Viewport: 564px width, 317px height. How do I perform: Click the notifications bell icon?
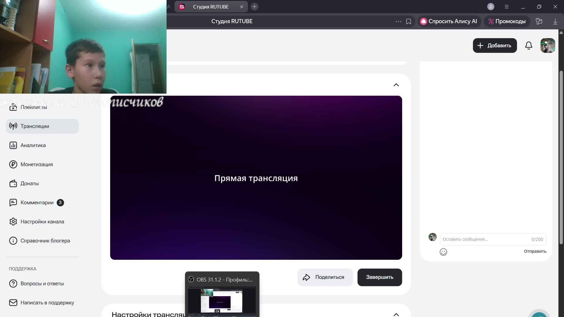[528, 45]
